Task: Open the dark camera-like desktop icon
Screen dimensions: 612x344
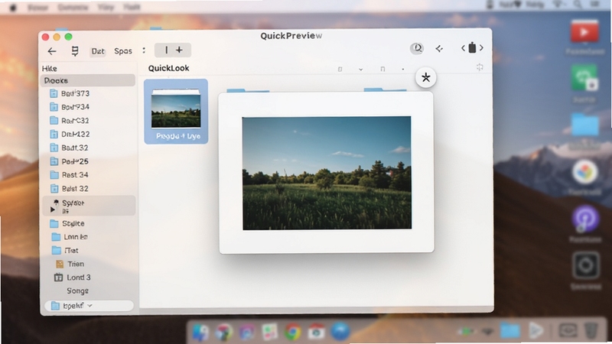Action: [586, 265]
